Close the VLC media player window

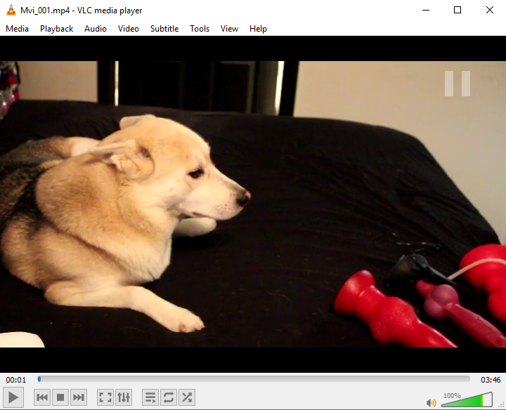coord(490,11)
